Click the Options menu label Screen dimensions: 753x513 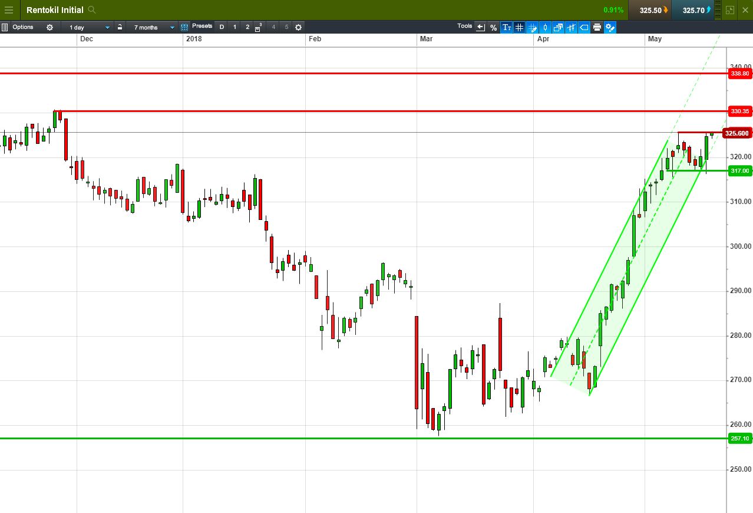pyautogui.click(x=23, y=27)
